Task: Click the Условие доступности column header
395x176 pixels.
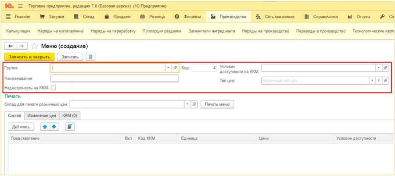Action: click(363, 139)
